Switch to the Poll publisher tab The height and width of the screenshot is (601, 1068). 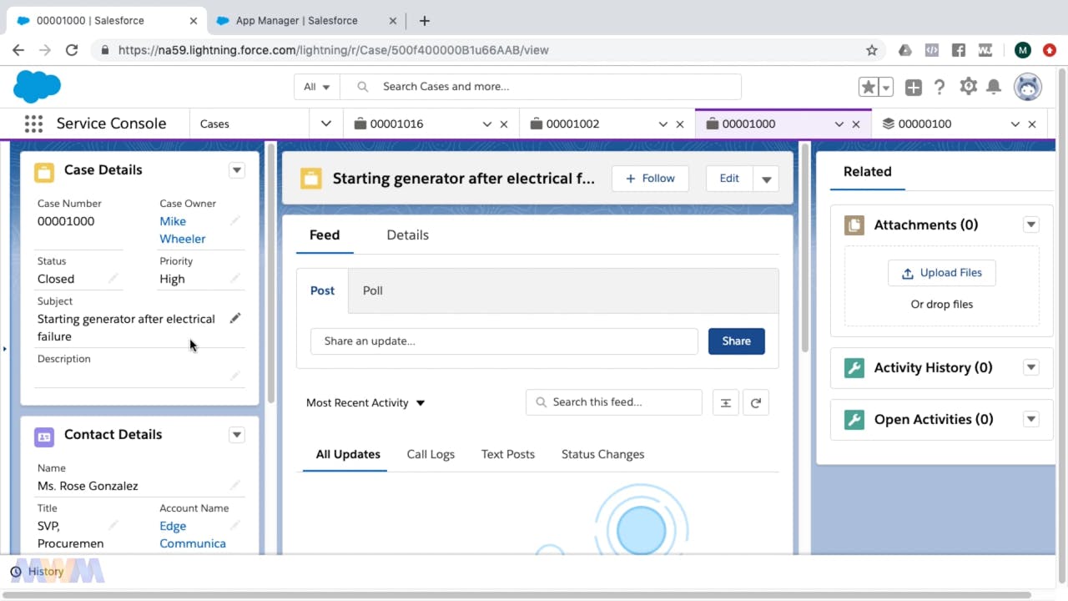373,290
